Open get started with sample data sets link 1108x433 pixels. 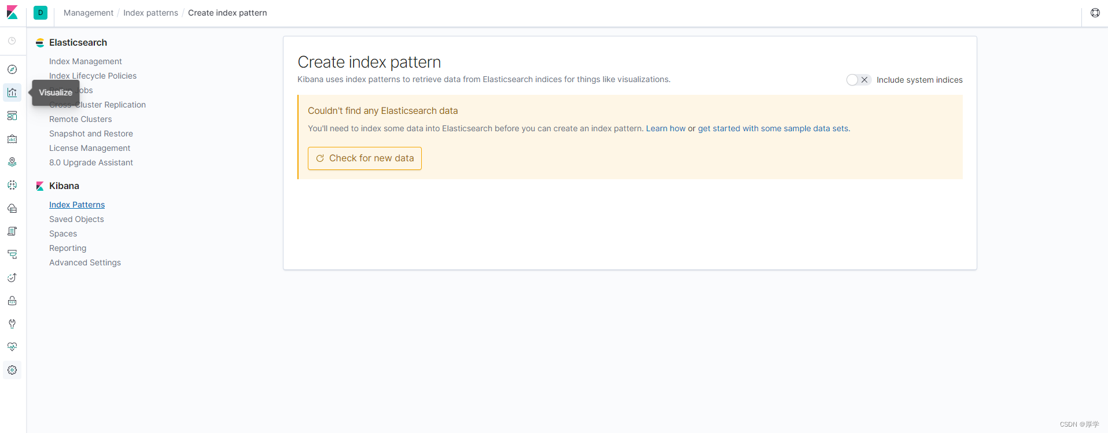(x=773, y=128)
